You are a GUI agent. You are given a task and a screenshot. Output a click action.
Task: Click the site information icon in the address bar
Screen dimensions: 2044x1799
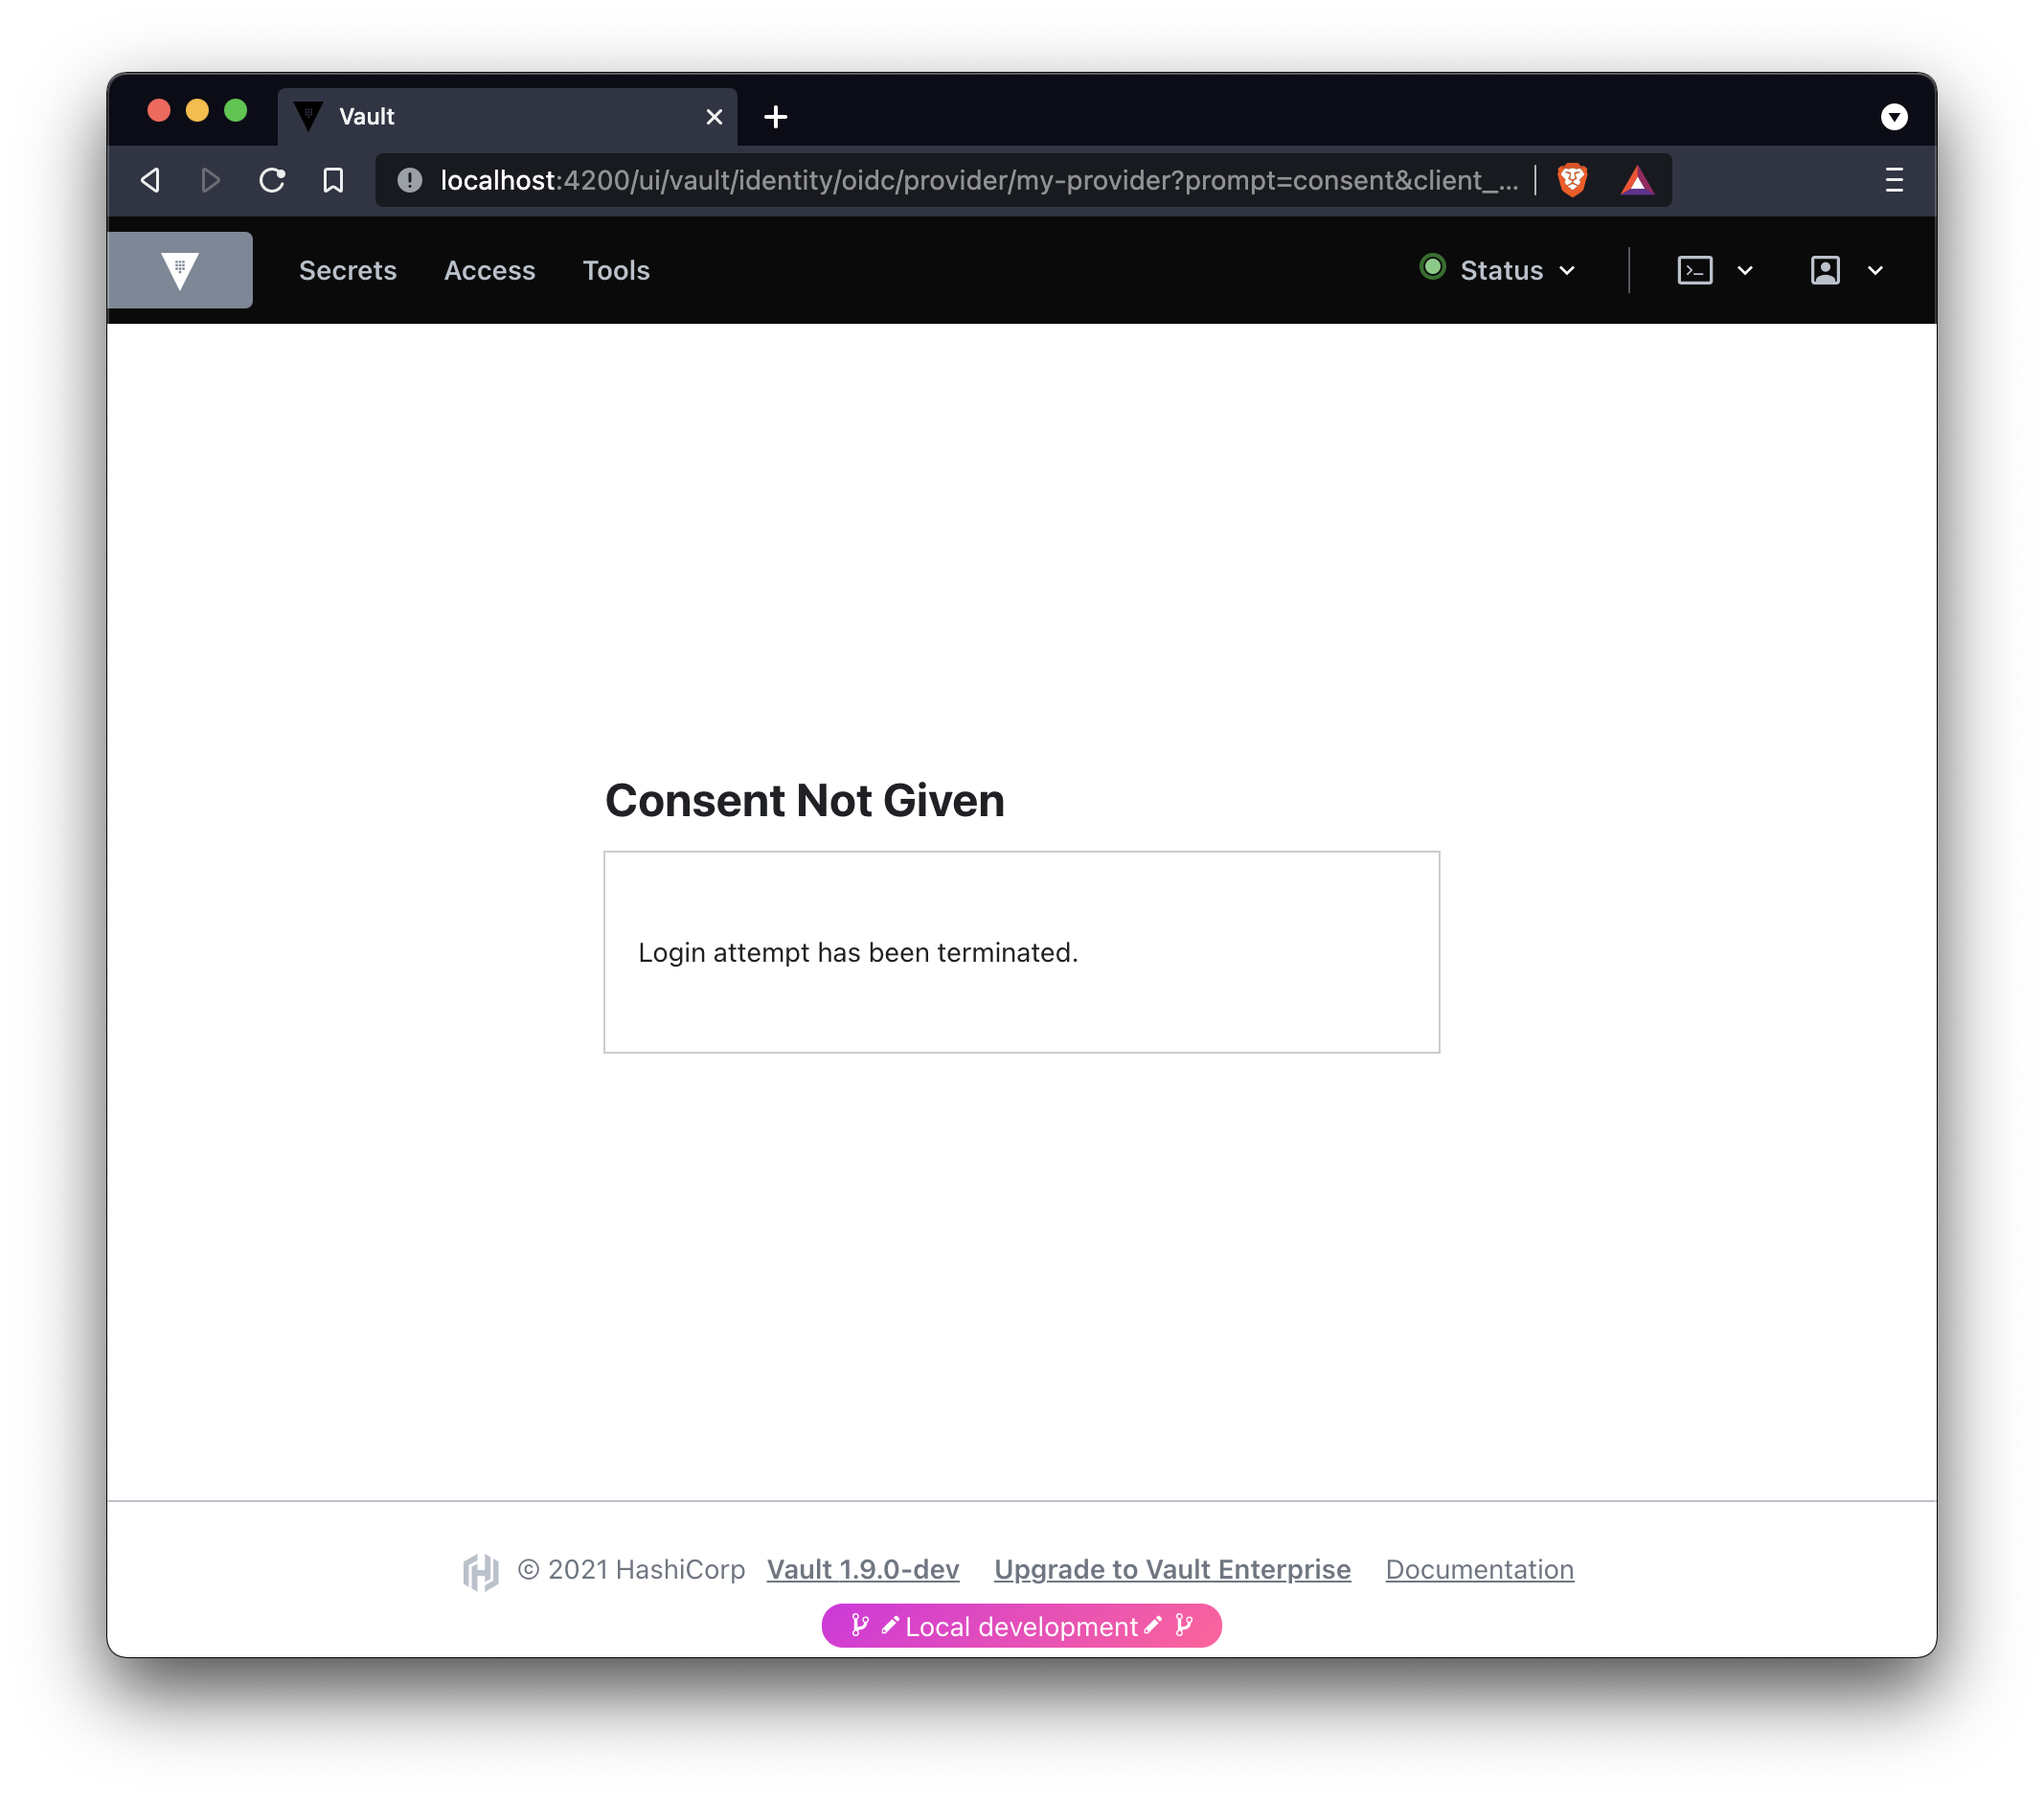[x=410, y=180]
